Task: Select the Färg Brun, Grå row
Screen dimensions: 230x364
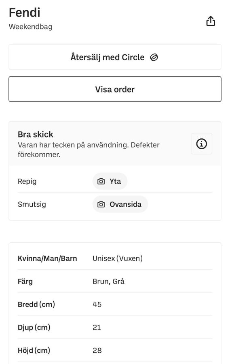Action: [115, 281]
